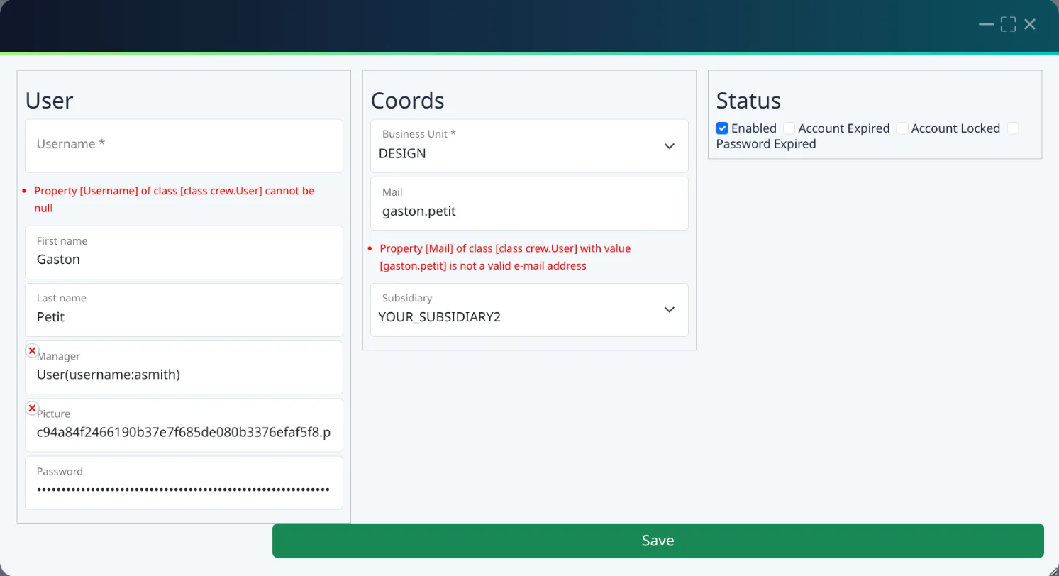1059x576 pixels.
Task: Open the Subsidiary dropdown
Action: pos(529,310)
